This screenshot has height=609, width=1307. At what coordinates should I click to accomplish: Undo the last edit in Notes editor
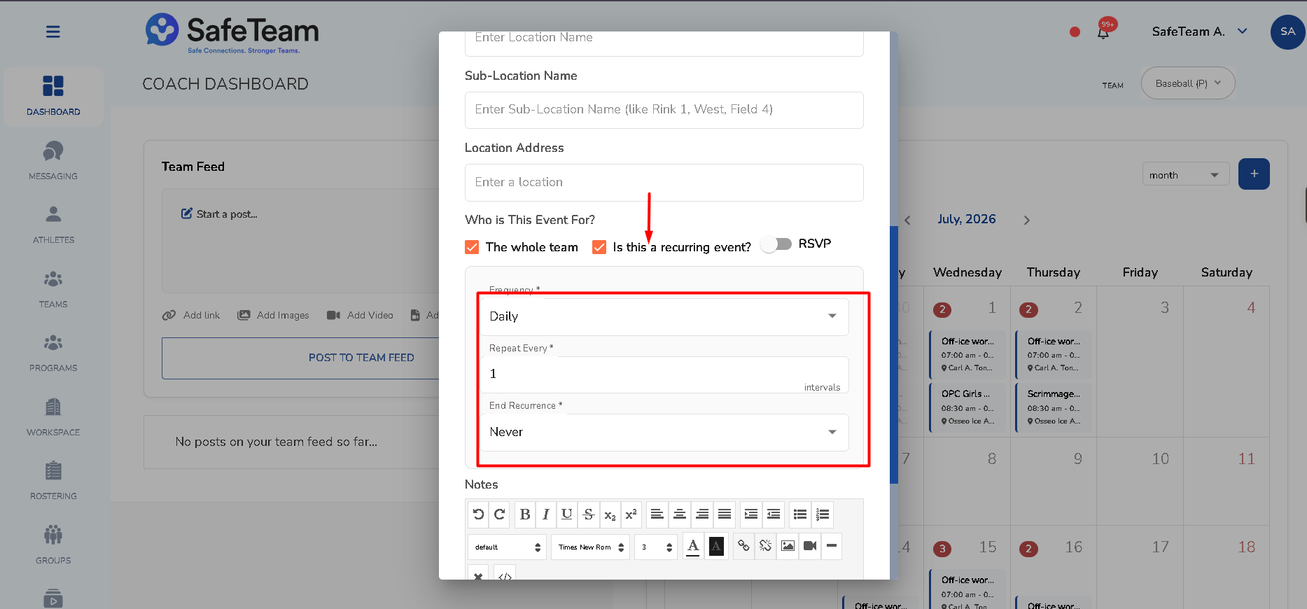point(478,514)
